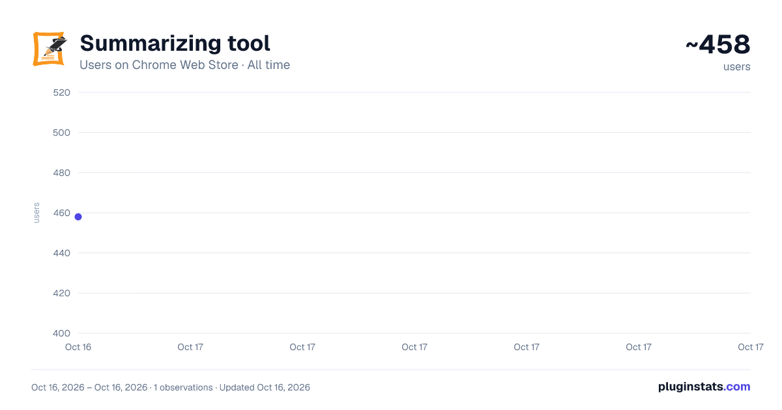The image size is (782, 410).
Task: Click the "520" y-axis label
Action: pyautogui.click(x=61, y=92)
